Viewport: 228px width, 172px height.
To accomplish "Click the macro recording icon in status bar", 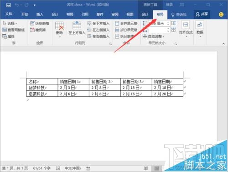I will pos(88,168).
